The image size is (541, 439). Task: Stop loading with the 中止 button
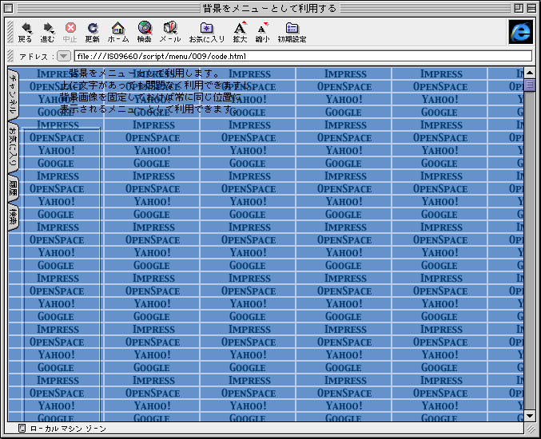click(70, 33)
